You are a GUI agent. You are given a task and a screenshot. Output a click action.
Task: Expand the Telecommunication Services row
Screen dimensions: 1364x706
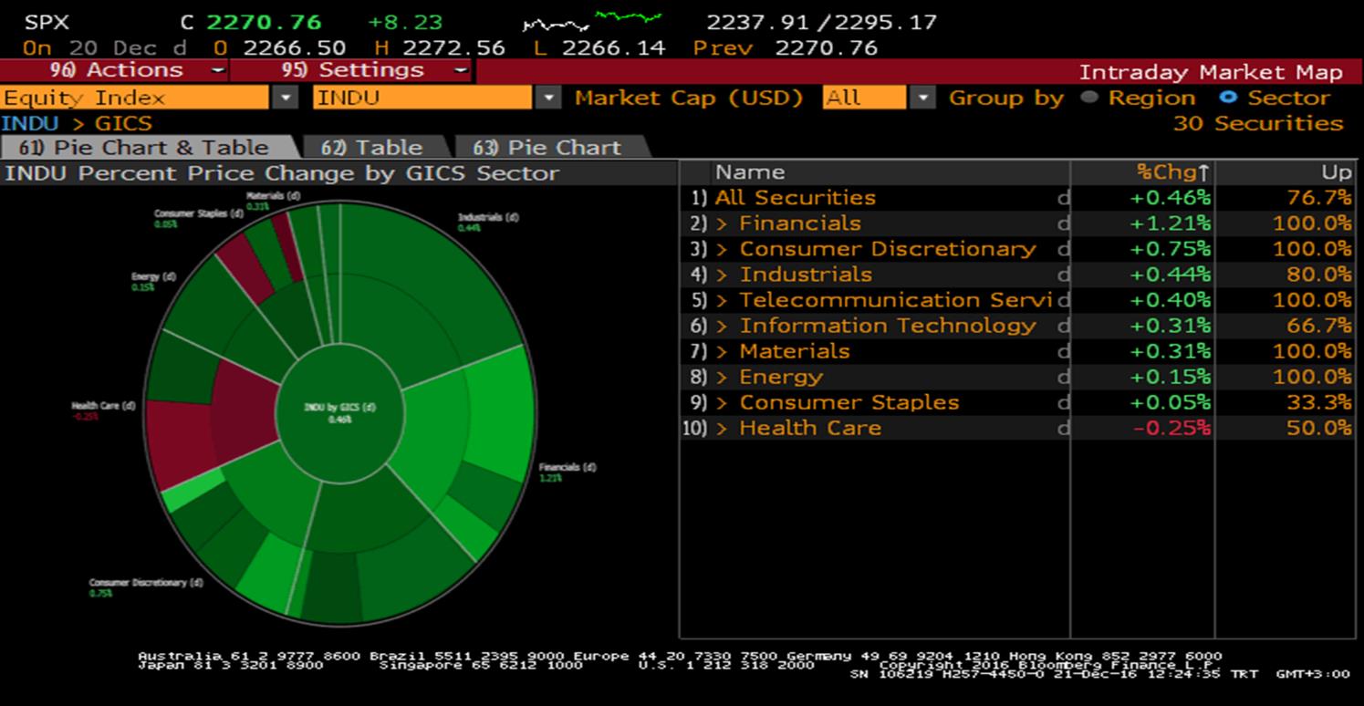point(723,300)
